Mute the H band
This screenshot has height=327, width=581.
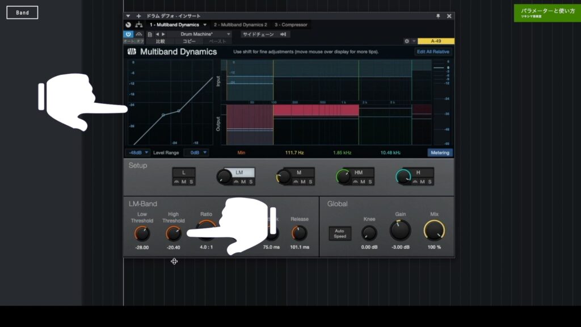[422, 182]
